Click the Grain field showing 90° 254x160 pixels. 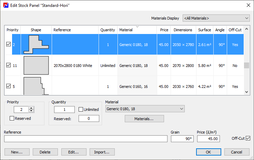[182, 139]
